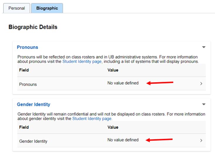
Task: Click the Pronouns section title
Action: [x=28, y=47]
